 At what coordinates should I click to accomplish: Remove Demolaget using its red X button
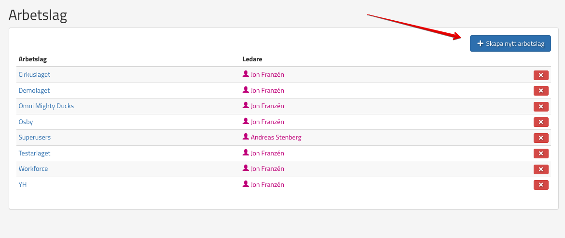click(540, 91)
